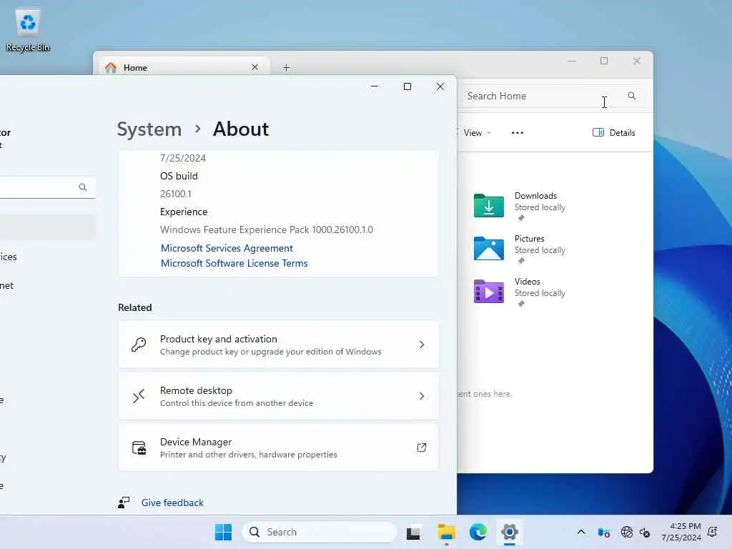Expand the Product key and activation chevron
Viewport: 732px width, 549px height.
[x=422, y=345]
